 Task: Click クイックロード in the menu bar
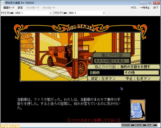(49, 8)
